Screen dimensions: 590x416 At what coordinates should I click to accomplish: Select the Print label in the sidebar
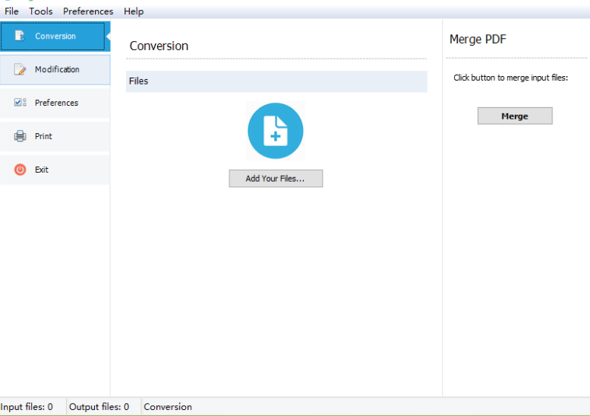(43, 136)
